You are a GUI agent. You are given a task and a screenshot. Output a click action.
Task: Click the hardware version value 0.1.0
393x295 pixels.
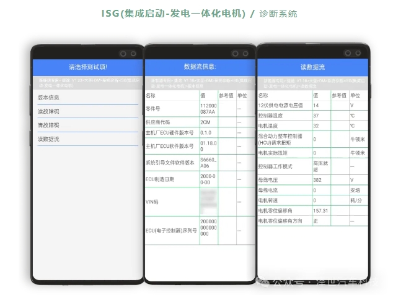click(x=206, y=133)
